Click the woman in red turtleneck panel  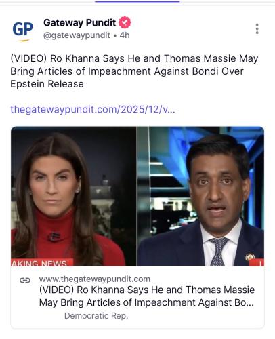pos(74,196)
